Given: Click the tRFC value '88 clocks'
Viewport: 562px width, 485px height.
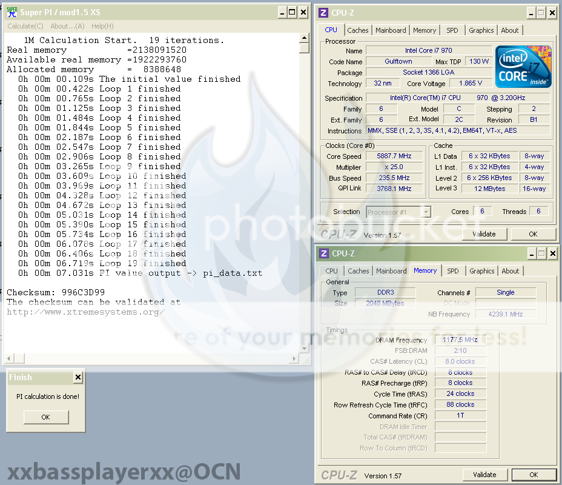Looking at the screenshot, I should [x=460, y=404].
